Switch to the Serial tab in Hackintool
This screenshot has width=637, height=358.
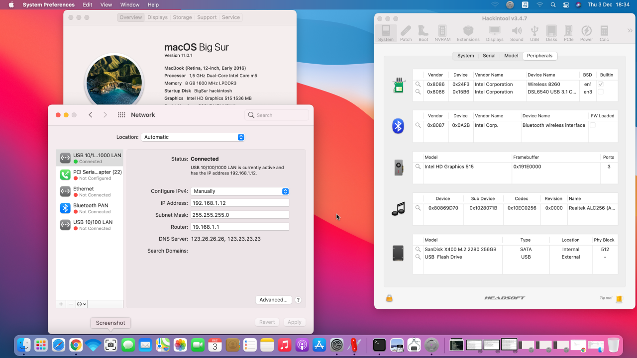click(x=489, y=56)
